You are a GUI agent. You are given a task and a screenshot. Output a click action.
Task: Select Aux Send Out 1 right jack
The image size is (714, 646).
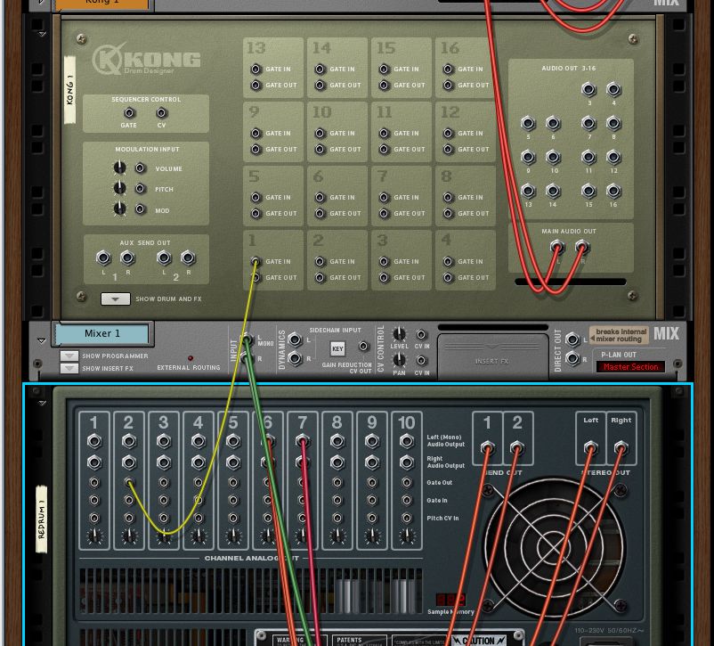pyautogui.click(x=127, y=258)
